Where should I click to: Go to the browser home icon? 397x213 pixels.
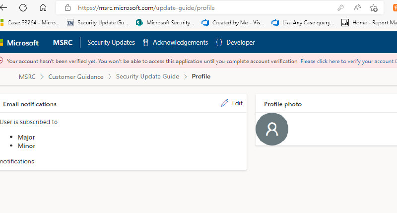pyautogui.click(x=43, y=8)
